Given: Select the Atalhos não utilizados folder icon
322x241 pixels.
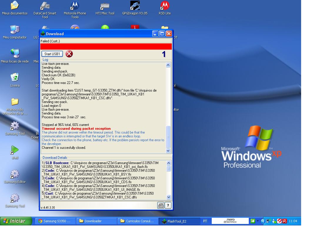Looking at the screenshot, I should [15, 106].
